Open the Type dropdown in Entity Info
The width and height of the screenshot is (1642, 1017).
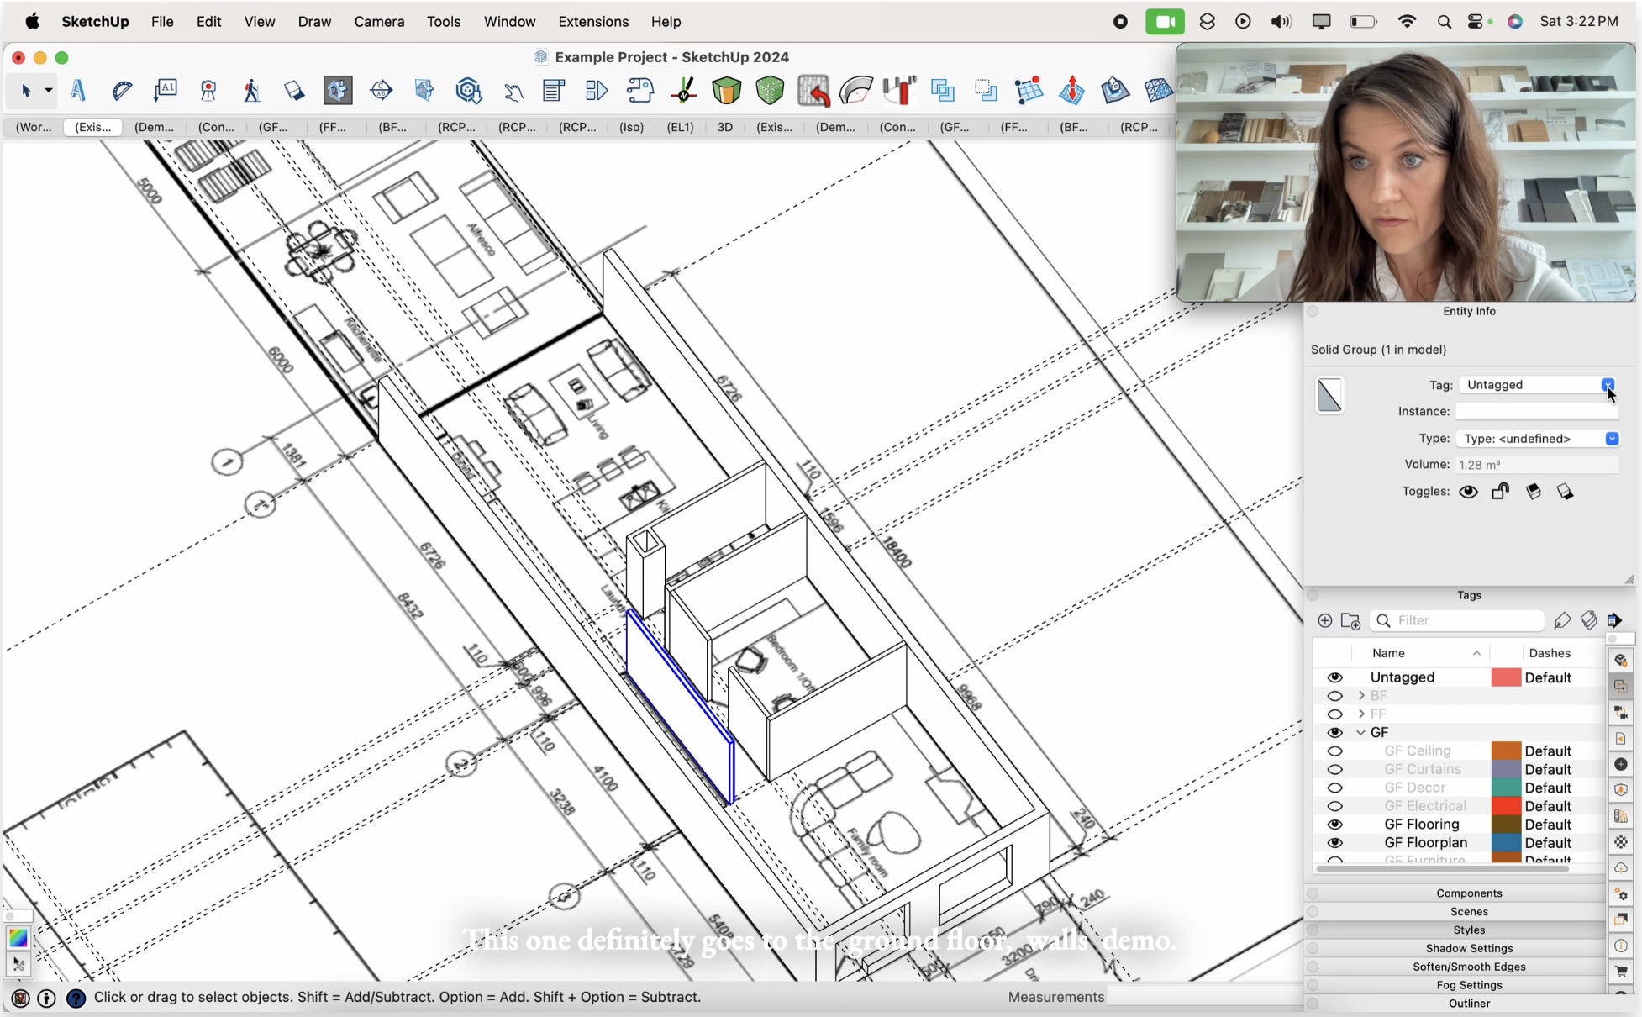1613,439
